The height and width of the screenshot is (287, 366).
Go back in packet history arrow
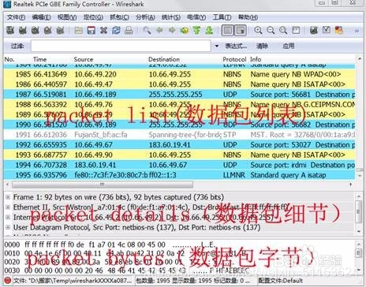159,31
